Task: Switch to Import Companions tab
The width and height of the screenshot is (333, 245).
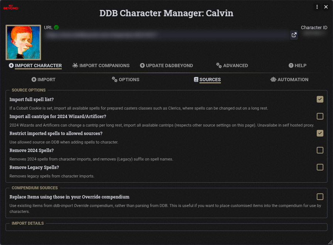Action: (x=101, y=66)
